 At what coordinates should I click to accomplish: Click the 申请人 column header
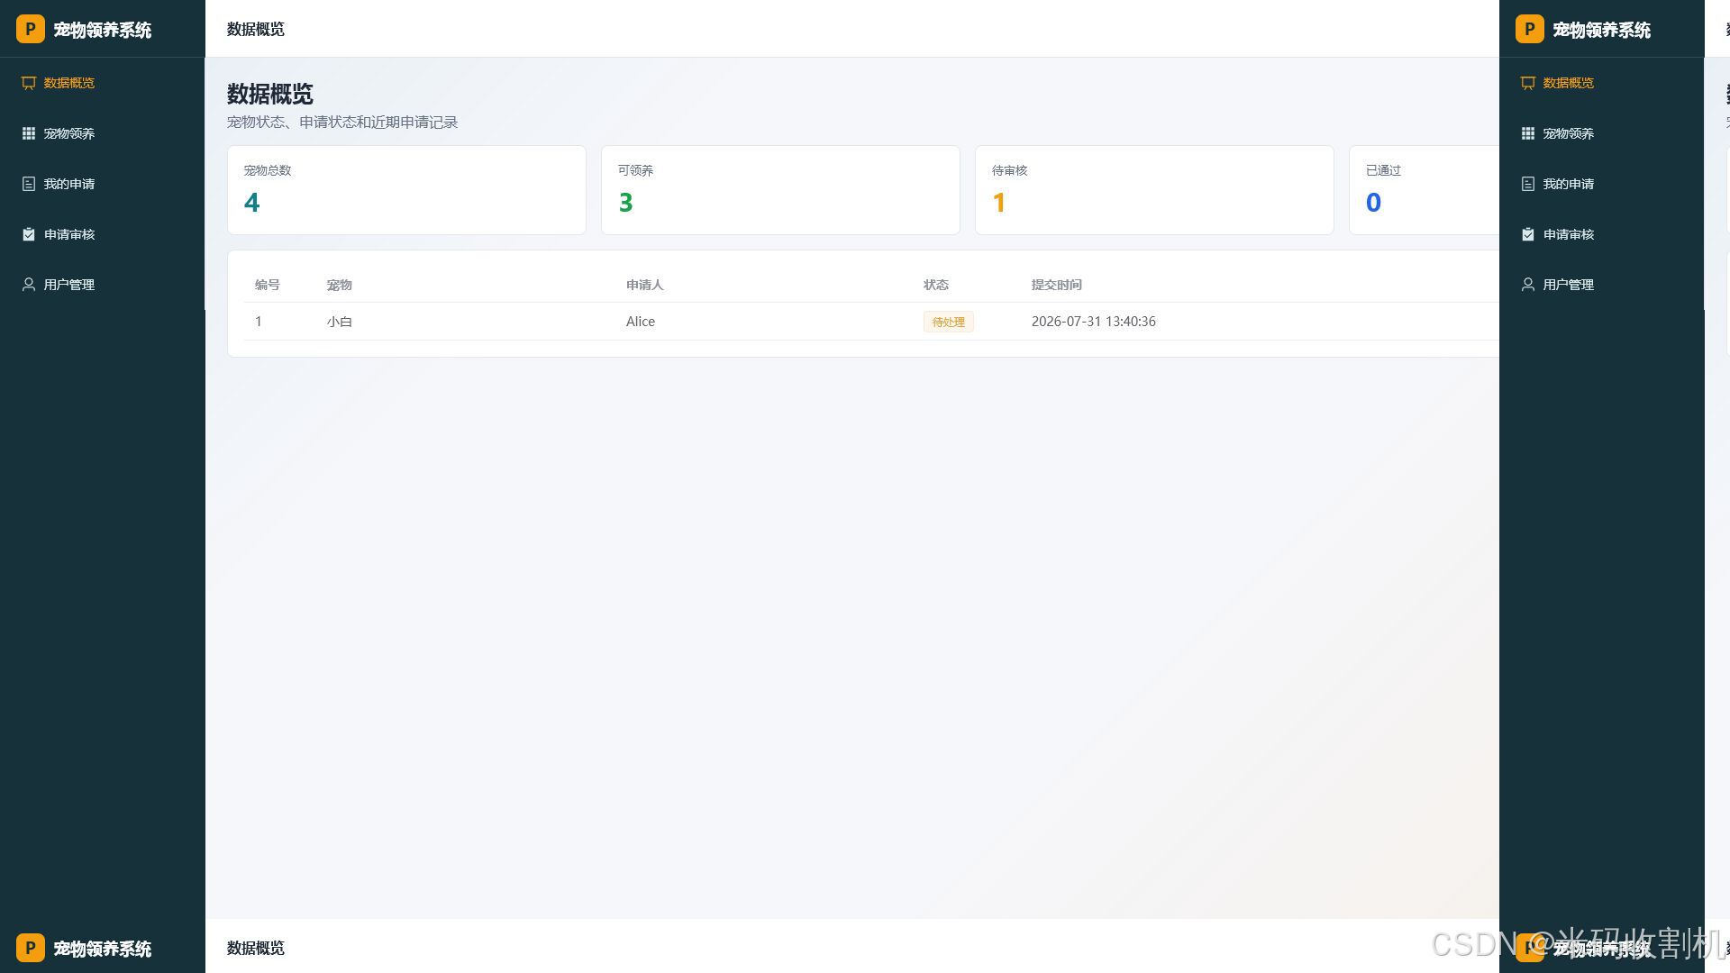(645, 285)
